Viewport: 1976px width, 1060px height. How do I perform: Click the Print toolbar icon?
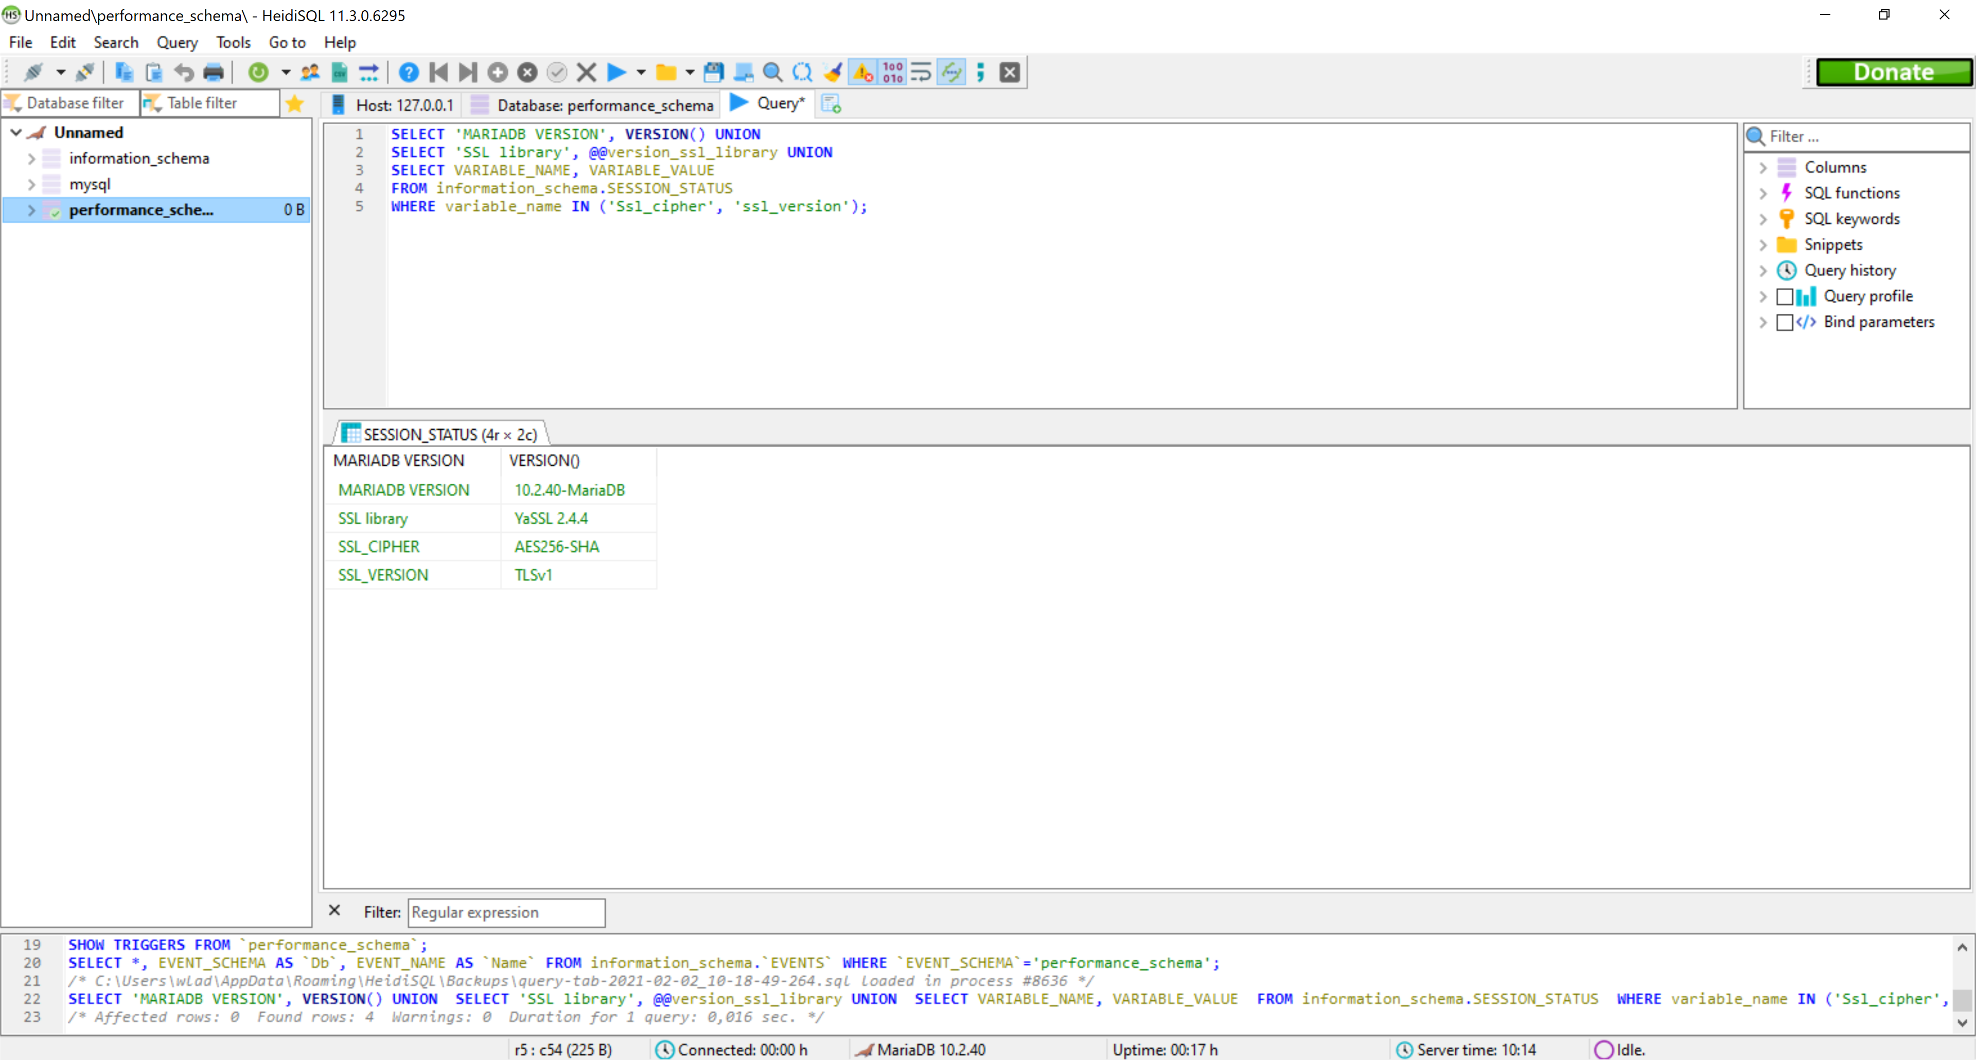[213, 72]
